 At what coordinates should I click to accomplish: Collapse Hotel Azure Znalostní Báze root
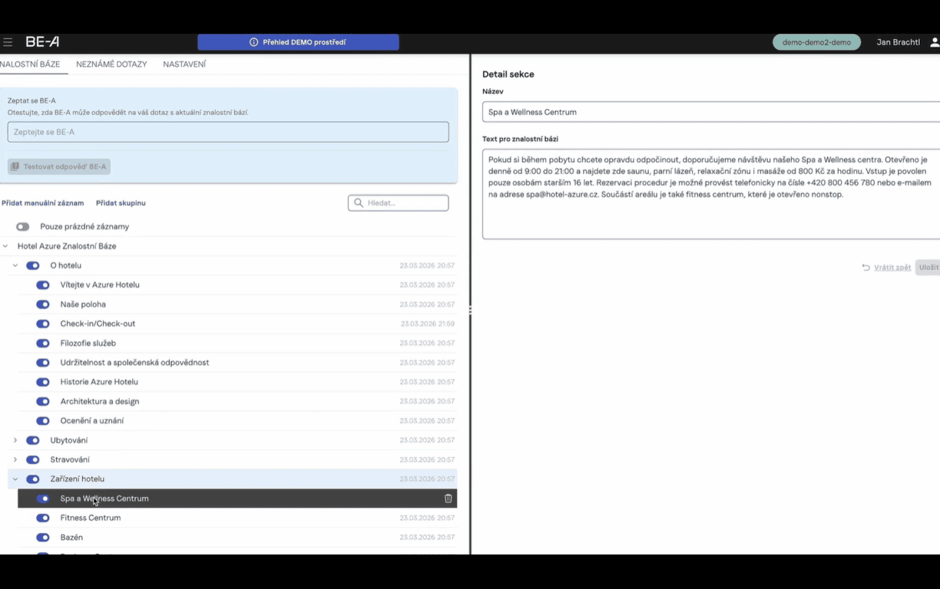point(5,246)
